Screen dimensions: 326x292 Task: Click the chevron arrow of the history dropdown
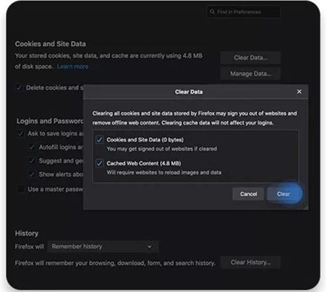tap(150, 247)
